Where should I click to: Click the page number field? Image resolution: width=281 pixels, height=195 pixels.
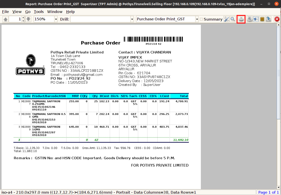pyautogui.click(x=15, y=19)
